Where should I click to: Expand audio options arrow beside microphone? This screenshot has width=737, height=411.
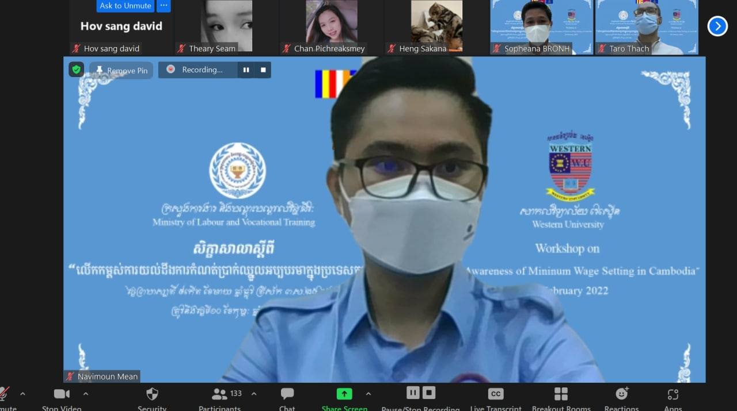pos(22,394)
